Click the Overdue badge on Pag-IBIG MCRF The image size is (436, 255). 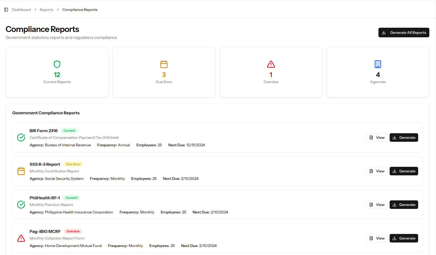coord(73,231)
